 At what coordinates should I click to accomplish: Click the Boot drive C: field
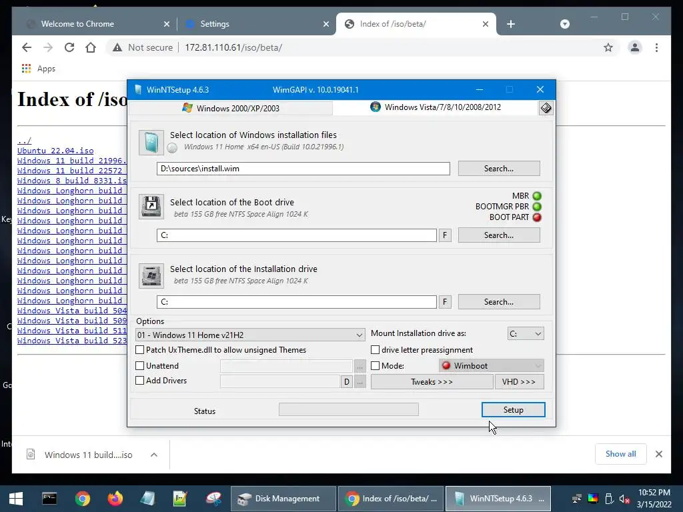pos(297,235)
